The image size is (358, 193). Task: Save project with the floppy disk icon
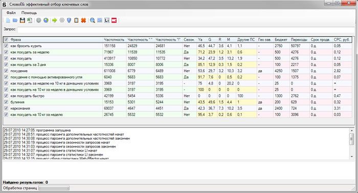[x=22, y=20]
